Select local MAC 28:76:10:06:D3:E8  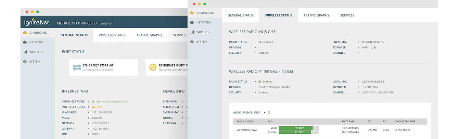373,82
